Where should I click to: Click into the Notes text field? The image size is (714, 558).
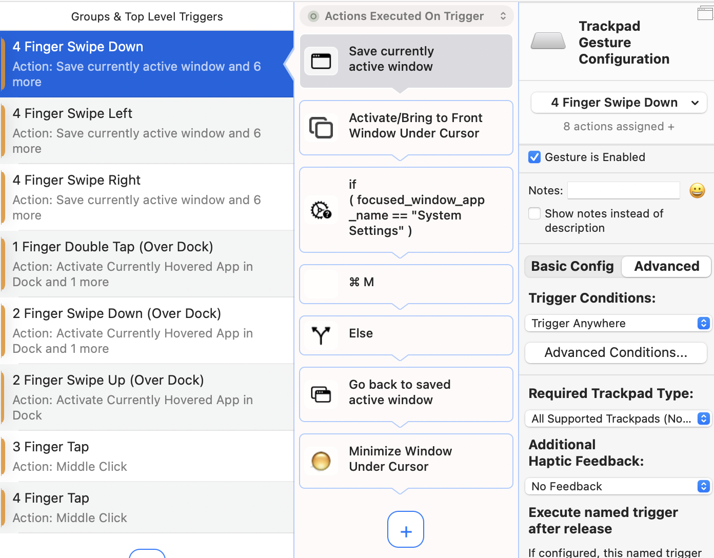624,190
